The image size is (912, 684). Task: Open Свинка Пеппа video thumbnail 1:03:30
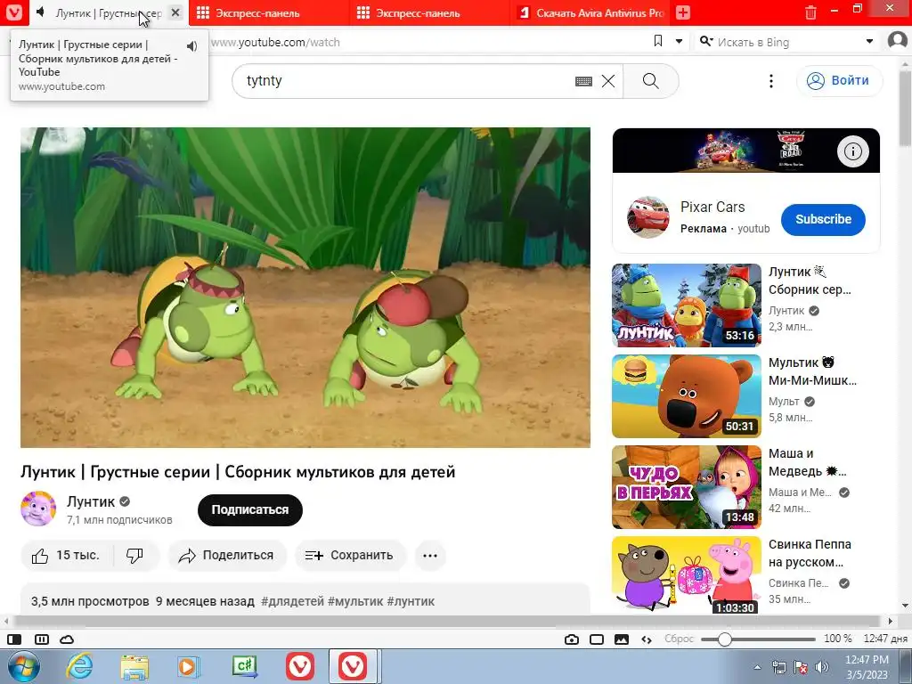(x=687, y=574)
